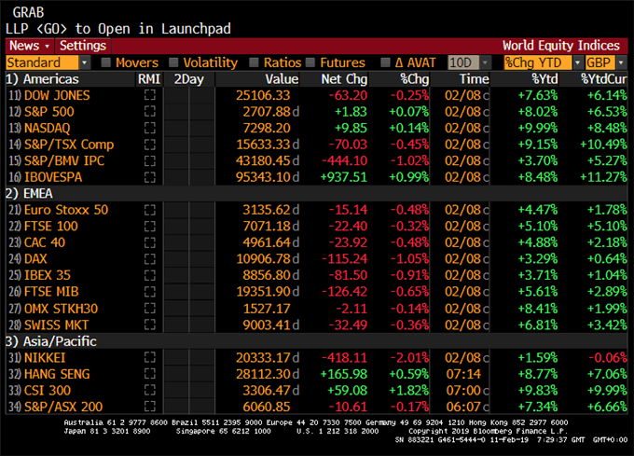The image size is (634, 456).
Task: Enable the Movers checkbox
Action: click(106, 62)
